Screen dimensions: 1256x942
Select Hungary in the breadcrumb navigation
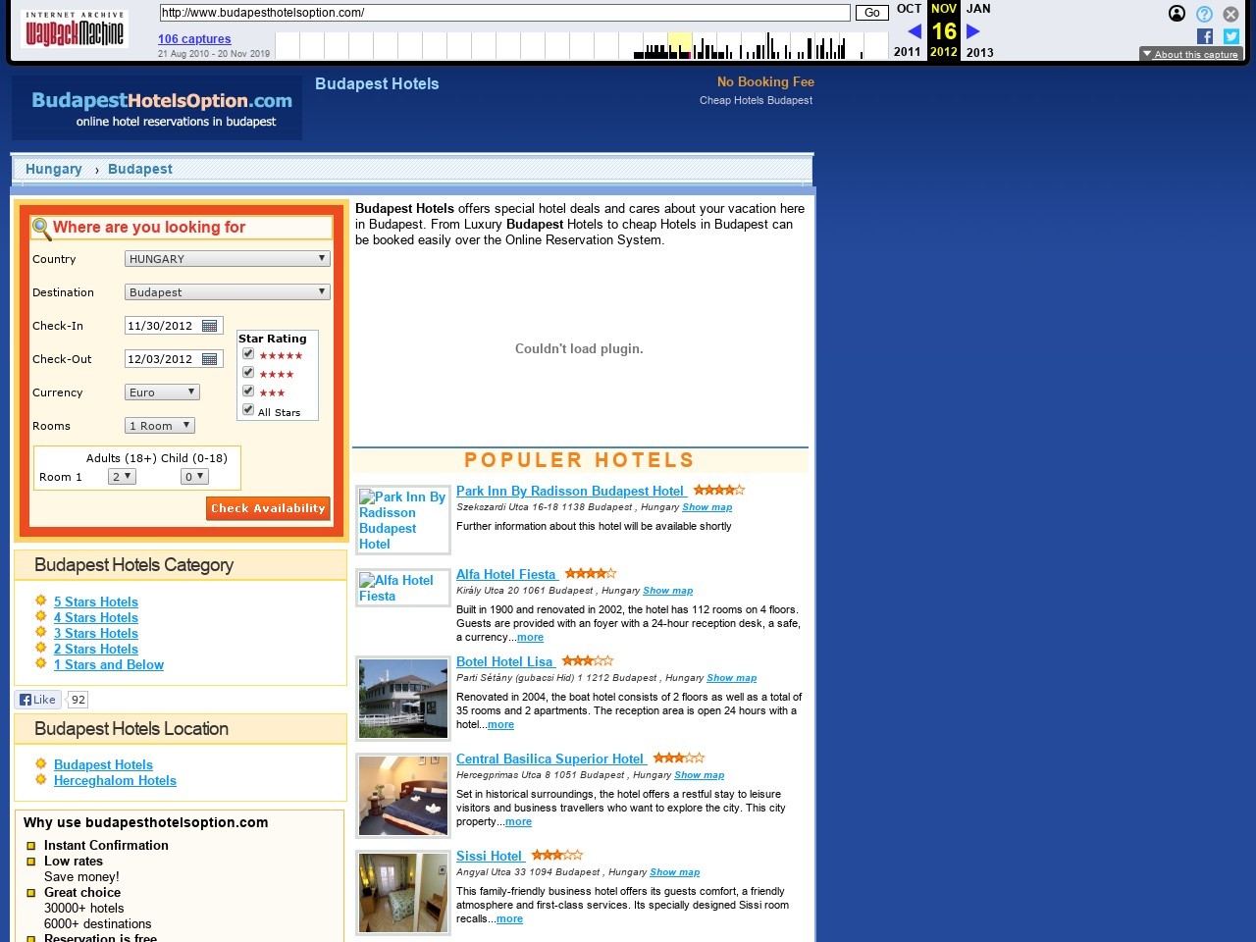(54, 169)
